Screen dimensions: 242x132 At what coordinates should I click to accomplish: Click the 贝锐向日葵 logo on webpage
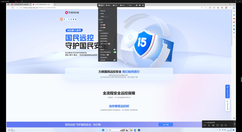point(72,13)
